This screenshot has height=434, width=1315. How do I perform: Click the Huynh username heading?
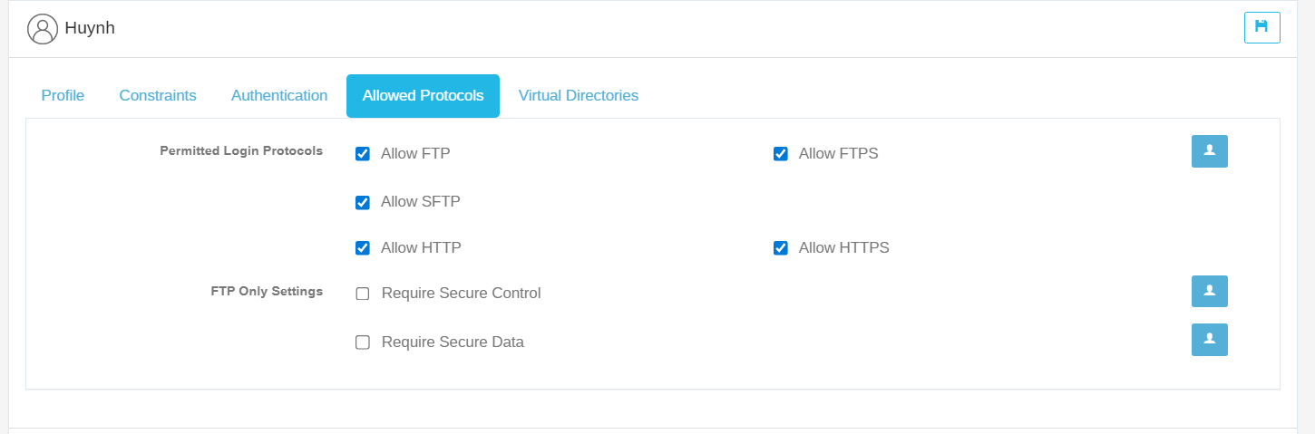pyautogui.click(x=90, y=28)
